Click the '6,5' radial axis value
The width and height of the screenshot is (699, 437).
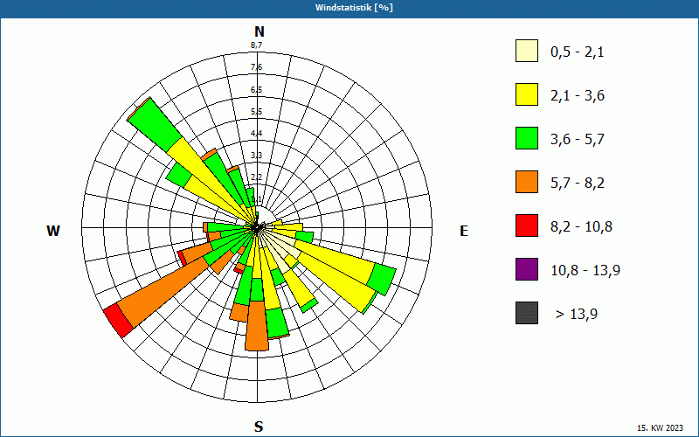tap(256, 90)
